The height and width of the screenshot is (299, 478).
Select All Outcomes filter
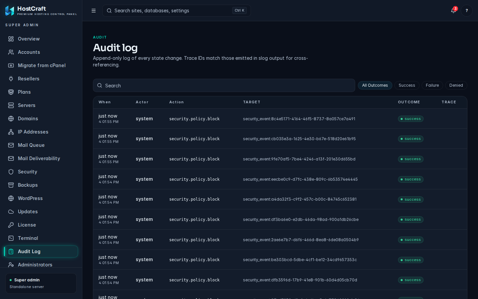click(x=375, y=85)
